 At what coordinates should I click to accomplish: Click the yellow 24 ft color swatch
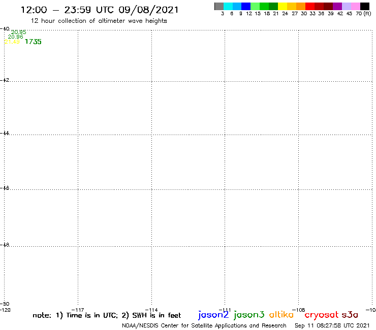tap(283, 6)
